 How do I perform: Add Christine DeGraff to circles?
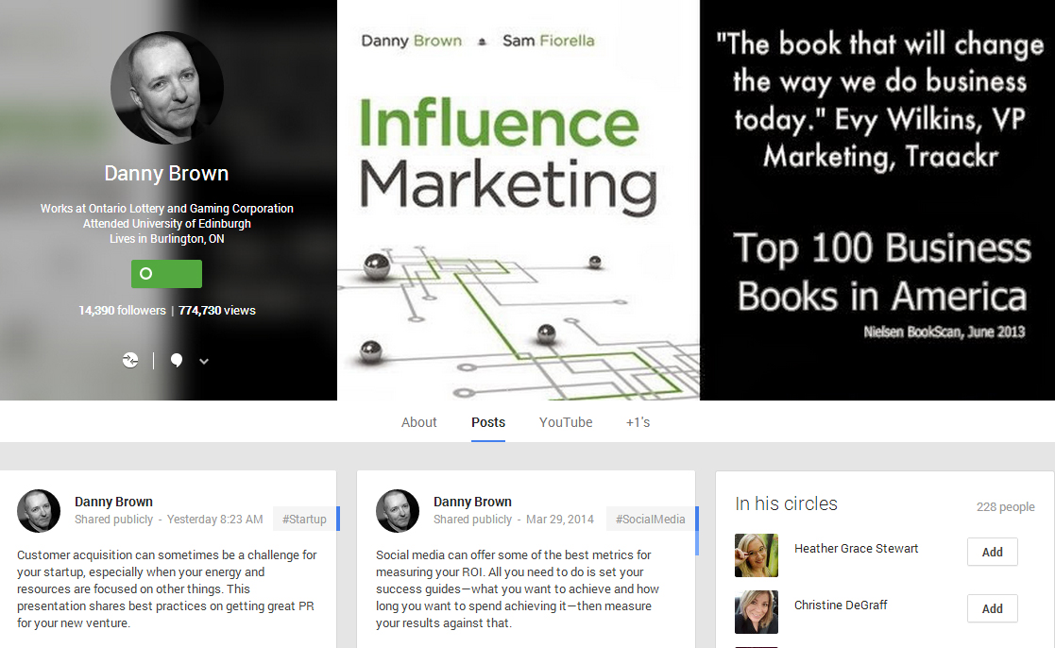point(992,608)
